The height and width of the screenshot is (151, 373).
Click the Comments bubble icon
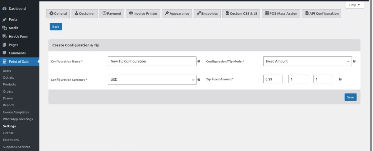coord(4,53)
